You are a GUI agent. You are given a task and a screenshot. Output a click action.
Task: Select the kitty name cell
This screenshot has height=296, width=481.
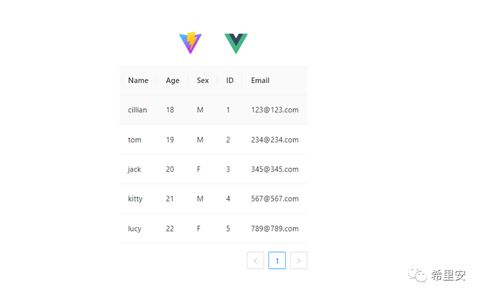pos(135,199)
